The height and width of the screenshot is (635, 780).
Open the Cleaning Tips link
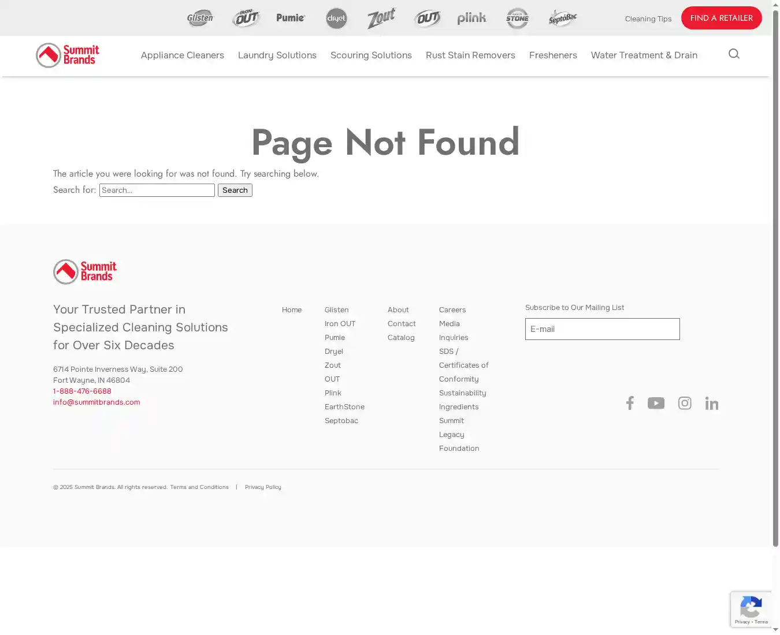[648, 19]
